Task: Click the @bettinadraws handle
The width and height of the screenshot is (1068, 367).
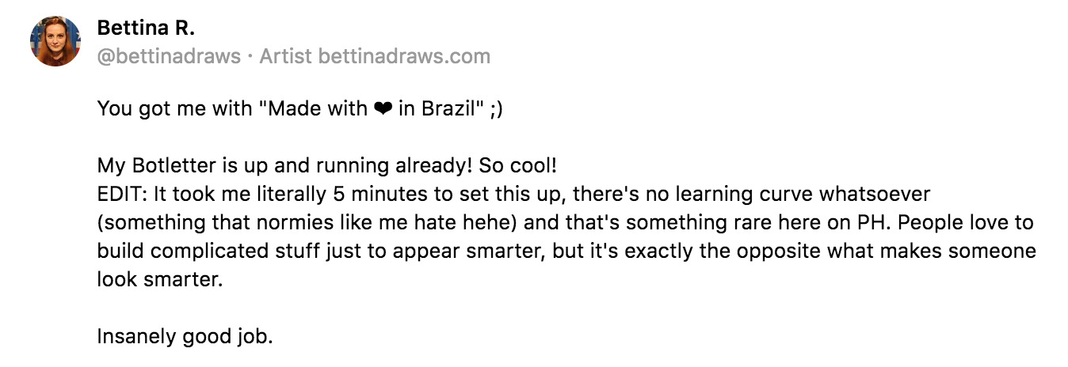Action: [x=166, y=56]
